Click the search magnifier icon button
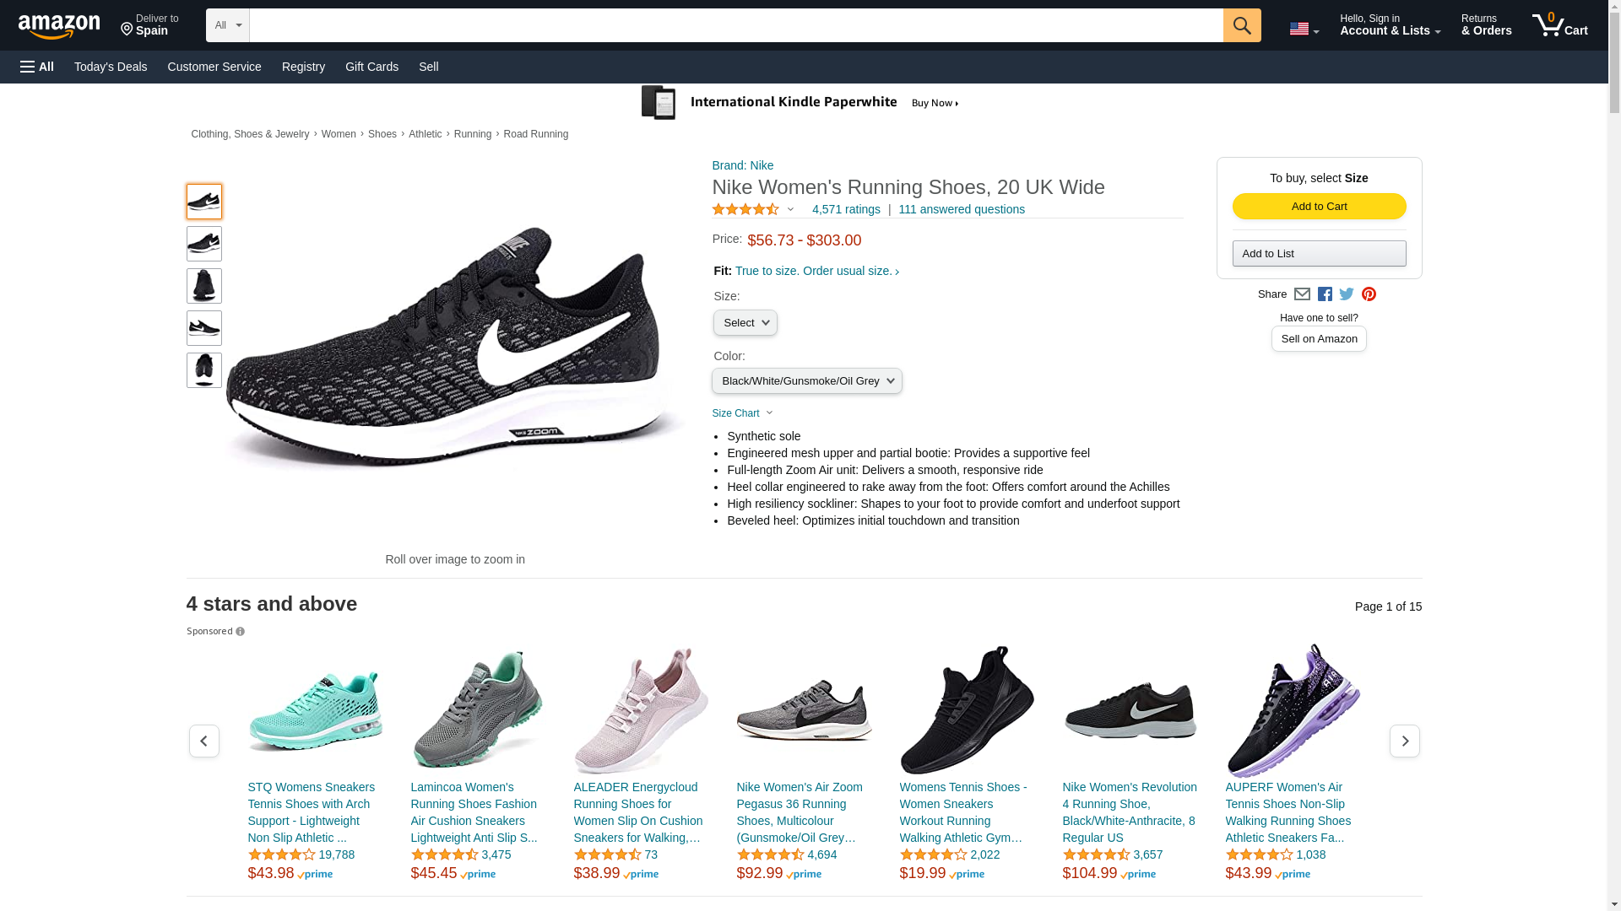Screen dimensions: 1621x911 click(x=1241, y=25)
